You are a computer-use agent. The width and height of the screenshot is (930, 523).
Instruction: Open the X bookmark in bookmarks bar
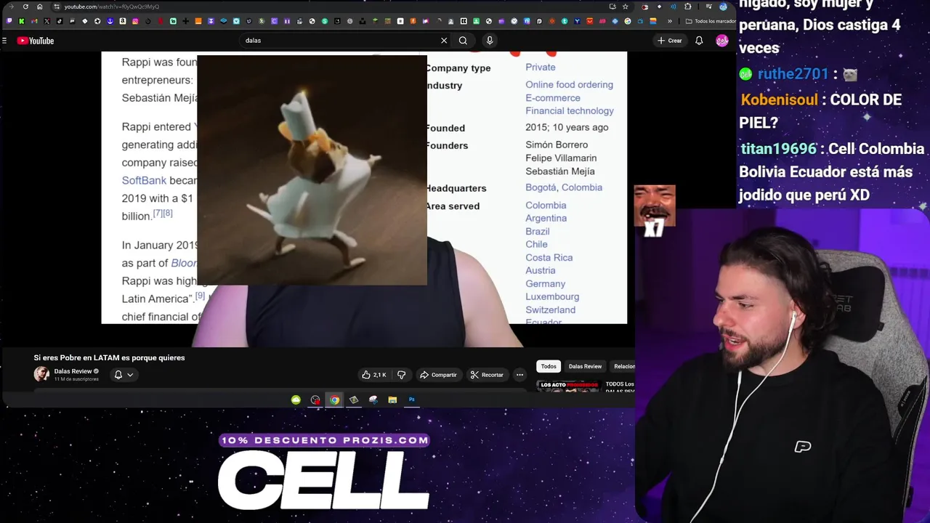(47, 21)
